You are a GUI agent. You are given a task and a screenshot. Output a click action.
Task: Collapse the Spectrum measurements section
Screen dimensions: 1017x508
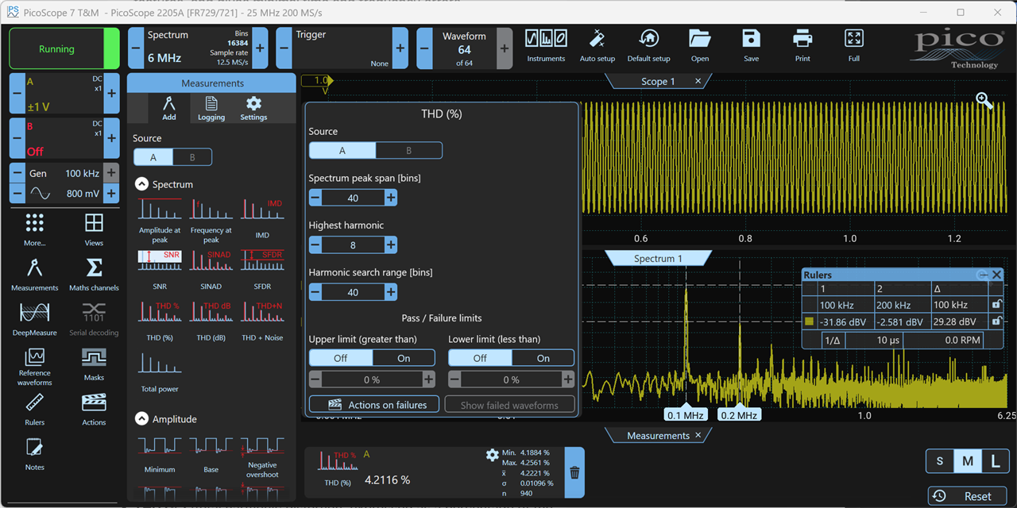click(141, 184)
